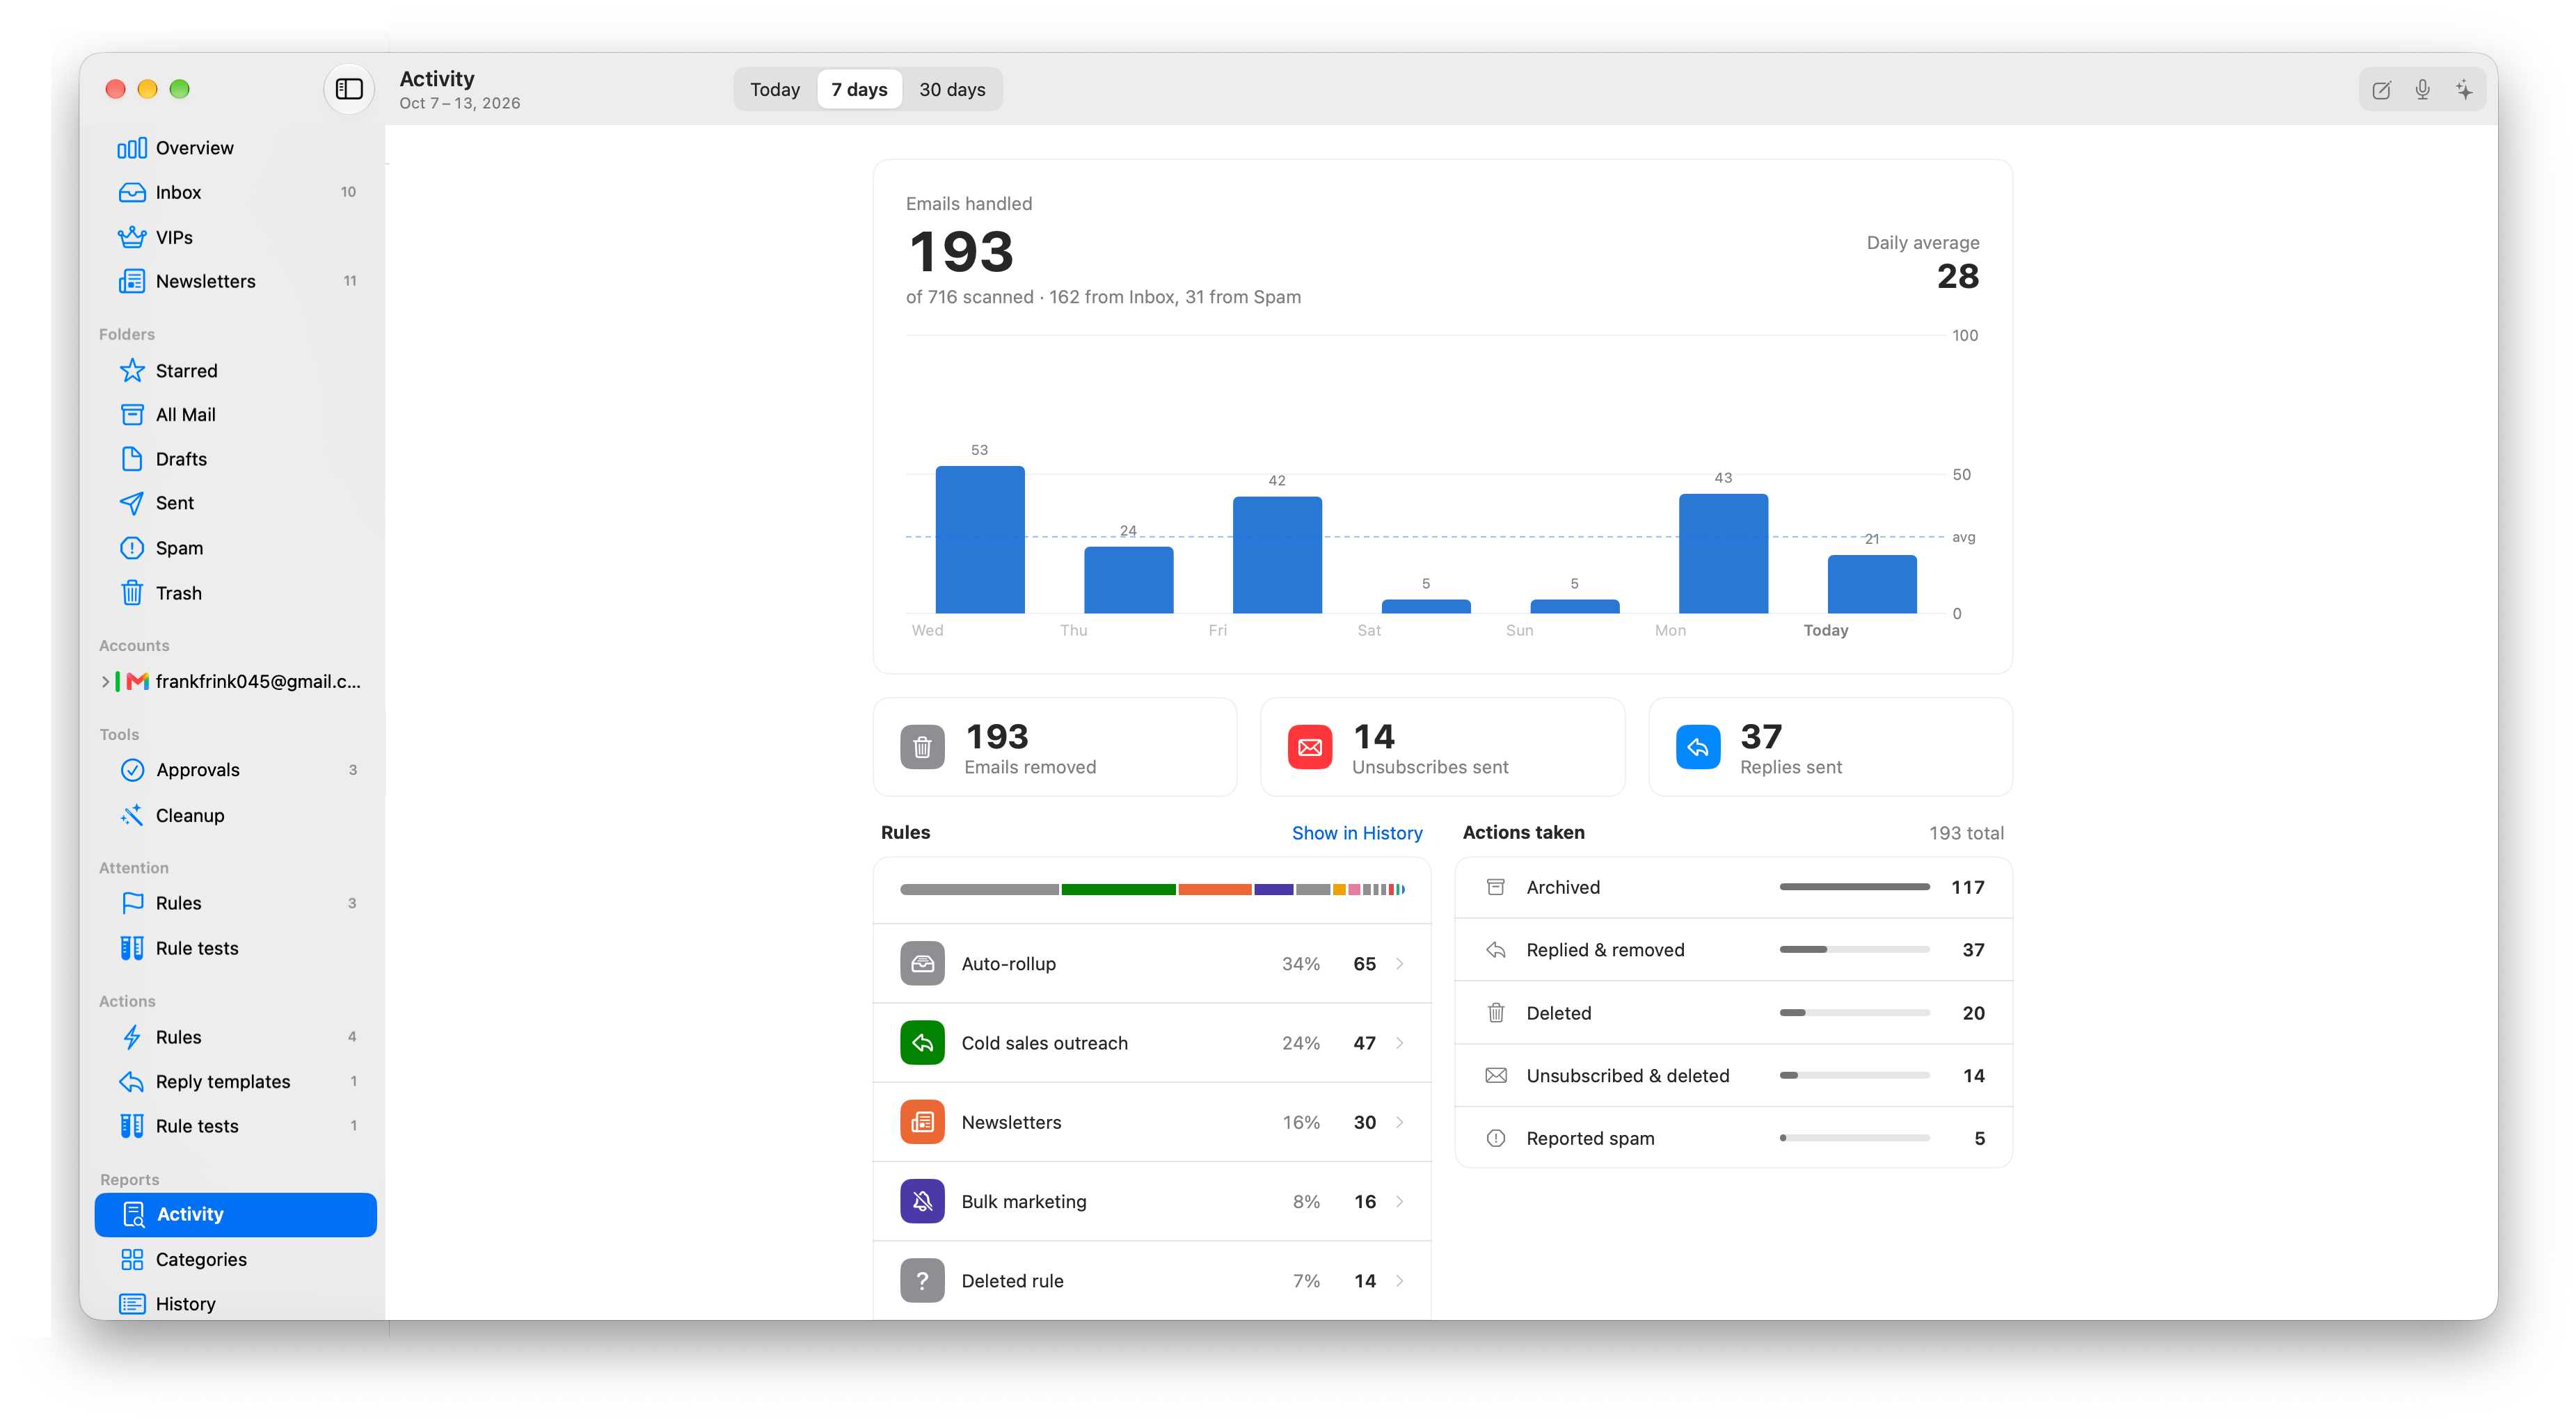Open the 193 Emails removed card
The width and height of the screenshot is (2576, 1423).
click(1055, 748)
